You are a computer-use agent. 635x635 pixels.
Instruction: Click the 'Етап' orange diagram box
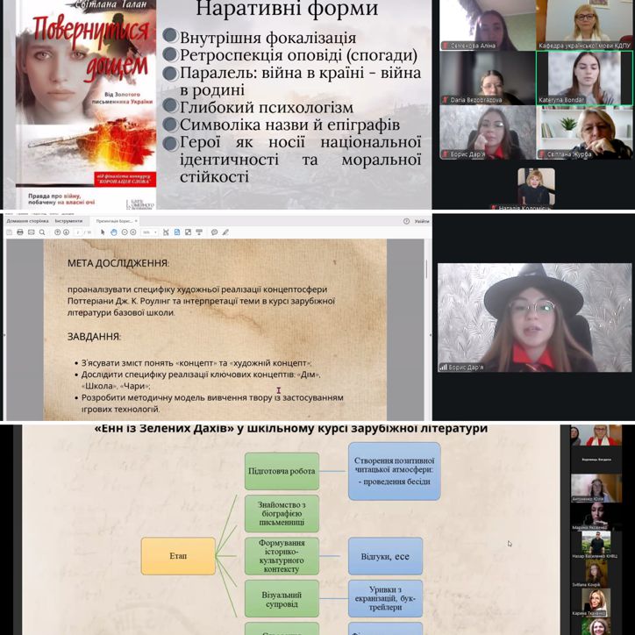(178, 556)
